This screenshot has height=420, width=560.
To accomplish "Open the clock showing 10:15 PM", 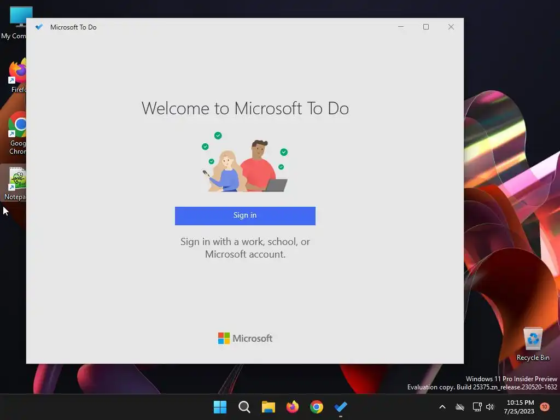I will [x=520, y=407].
